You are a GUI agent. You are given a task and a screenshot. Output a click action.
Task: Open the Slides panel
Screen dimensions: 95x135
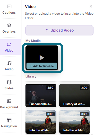(x=9, y=85)
